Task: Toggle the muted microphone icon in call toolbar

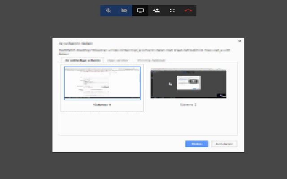Action: coord(109,11)
